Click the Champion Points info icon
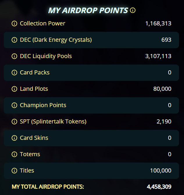This screenshot has width=184, height=195. pyautogui.click(x=14, y=105)
